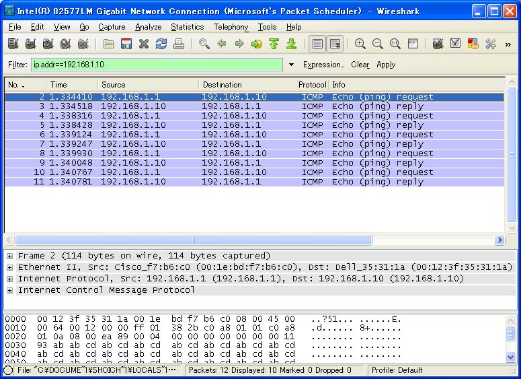Open the Tools menu
Image resolution: width=521 pixels, height=379 pixels.
(267, 27)
